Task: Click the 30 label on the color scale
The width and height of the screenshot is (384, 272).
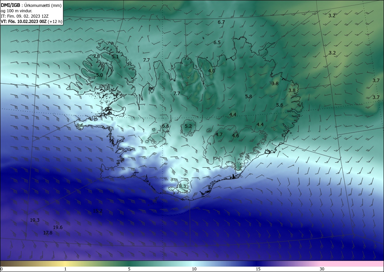Action: coord(322,269)
